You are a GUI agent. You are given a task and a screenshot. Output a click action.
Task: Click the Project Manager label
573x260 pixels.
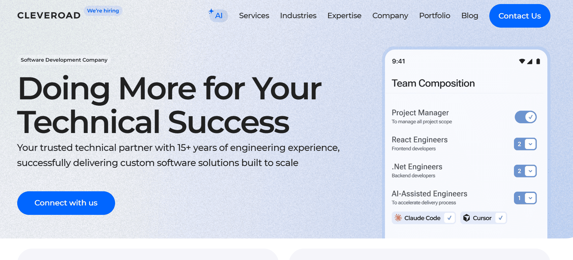pos(420,112)
